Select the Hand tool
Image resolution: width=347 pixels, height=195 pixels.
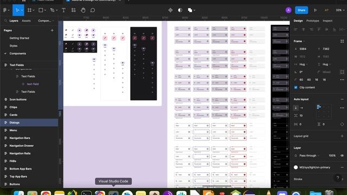tap(83, 10)
